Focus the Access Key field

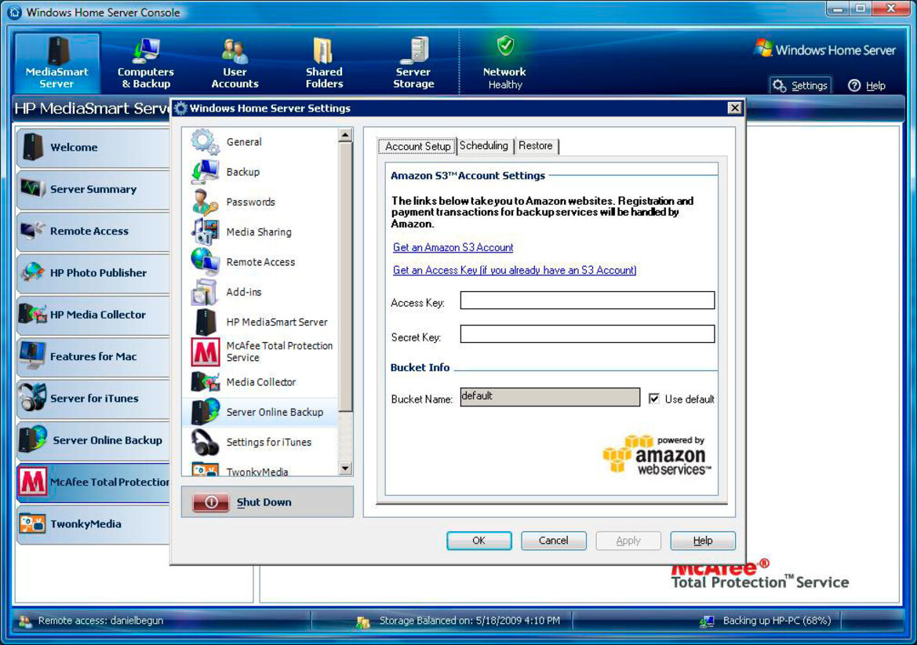click(x=588, y=300)
